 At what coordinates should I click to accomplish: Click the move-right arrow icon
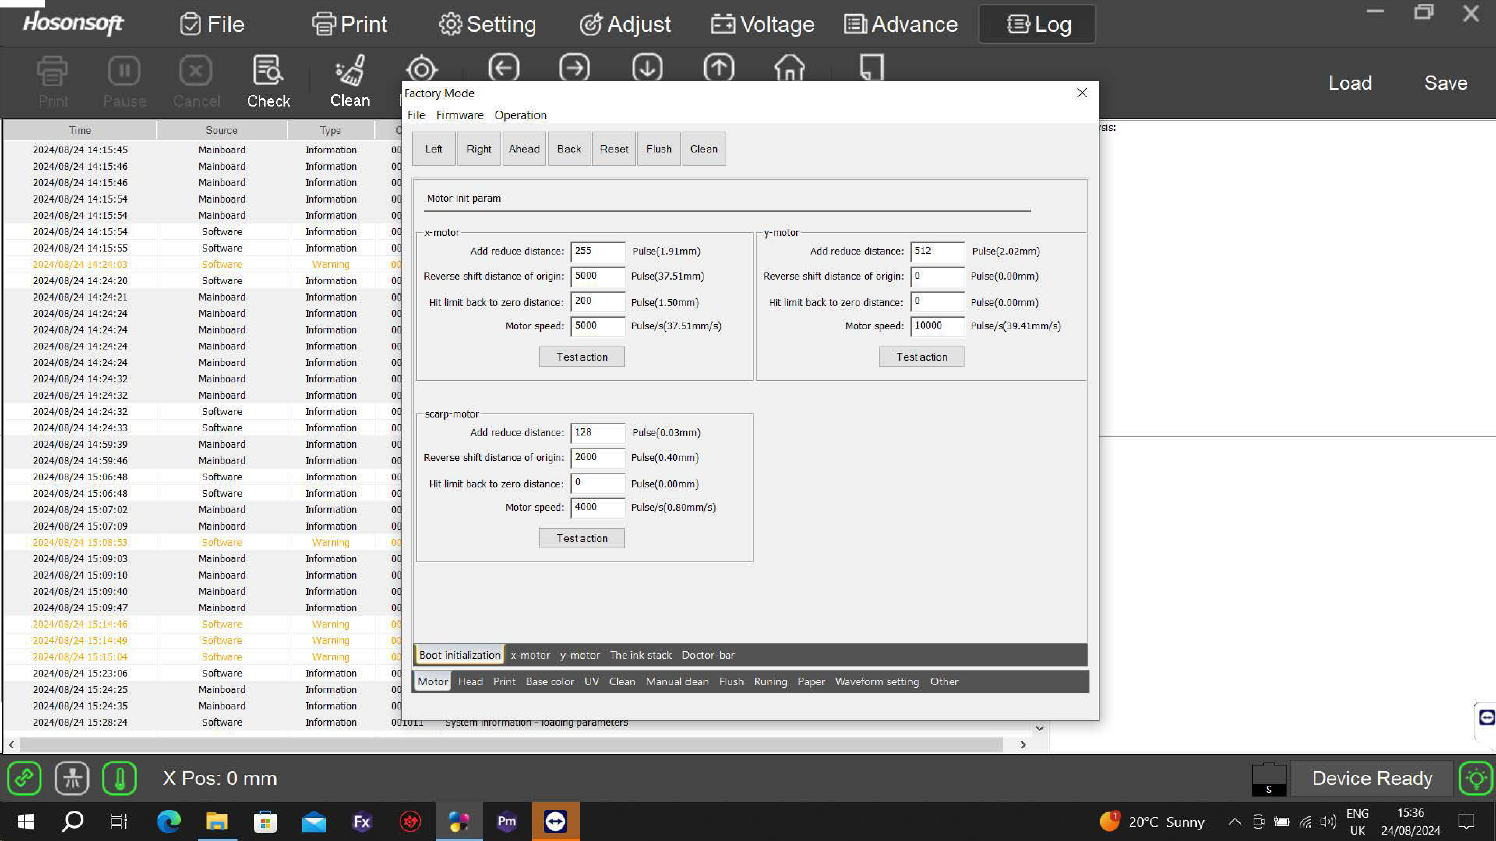[574, 68]
